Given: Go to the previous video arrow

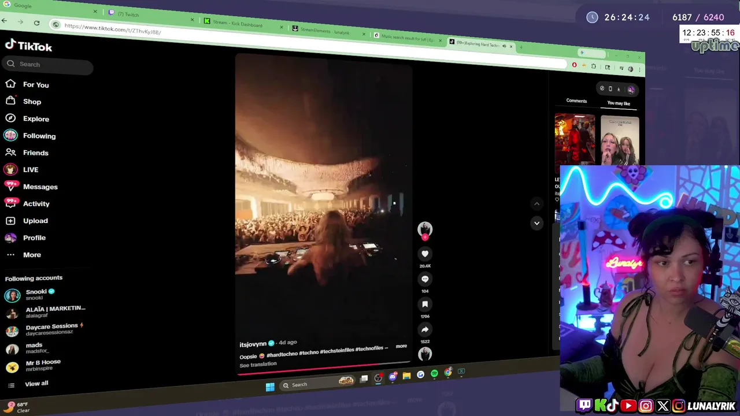Looking at the screenshot, I should point(536,203).
